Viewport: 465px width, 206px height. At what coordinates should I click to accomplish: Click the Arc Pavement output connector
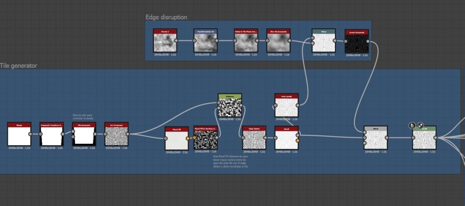coord(127,134)
